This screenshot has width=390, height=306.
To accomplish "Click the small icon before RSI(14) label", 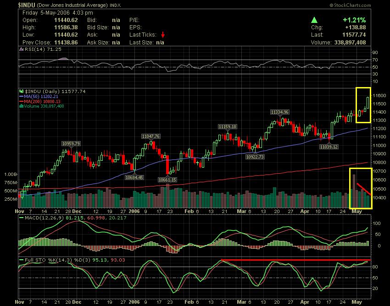I will (x=22, y=49).
